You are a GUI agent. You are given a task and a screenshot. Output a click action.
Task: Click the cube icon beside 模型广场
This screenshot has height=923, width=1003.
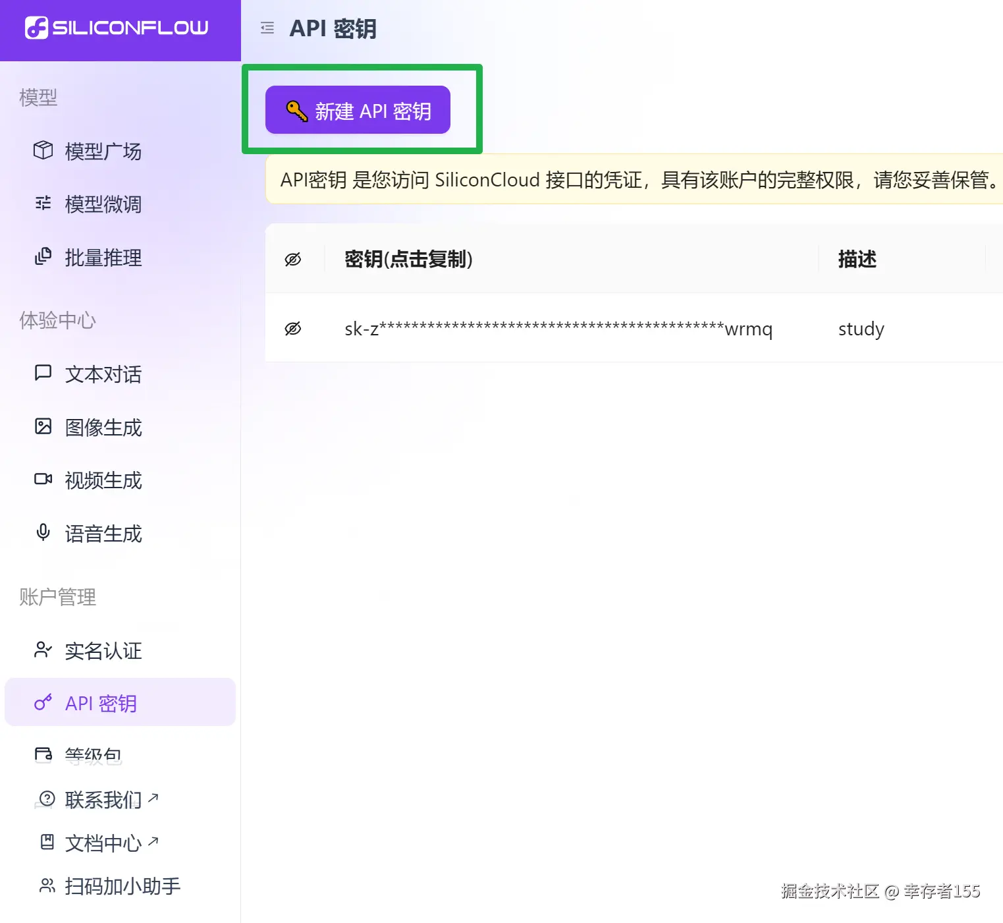(x=43, y=150)
